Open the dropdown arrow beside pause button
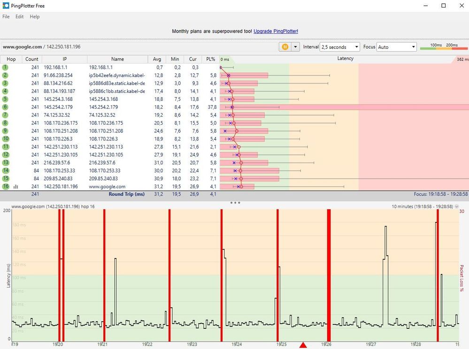469x349 pixels. point(295,47)
